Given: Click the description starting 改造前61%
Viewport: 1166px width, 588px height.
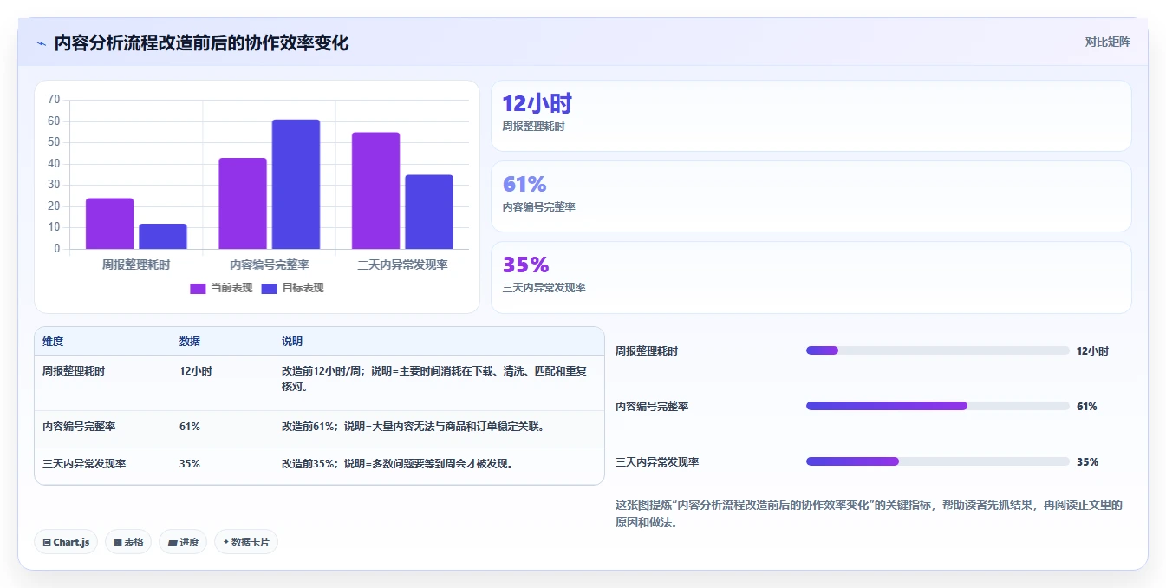Looking at the screenshot, I should pyautogui.click(x=413, y=427).
